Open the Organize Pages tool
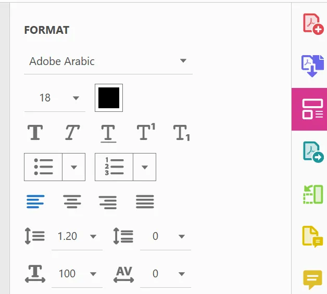Image resolution: width=327 pixels, height=294 pixels. (x=313, y=194)
